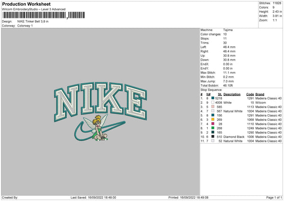This screenshot has height=201, width=284.
Task: Click the Colorway 1 value
Action: [25, 26]
